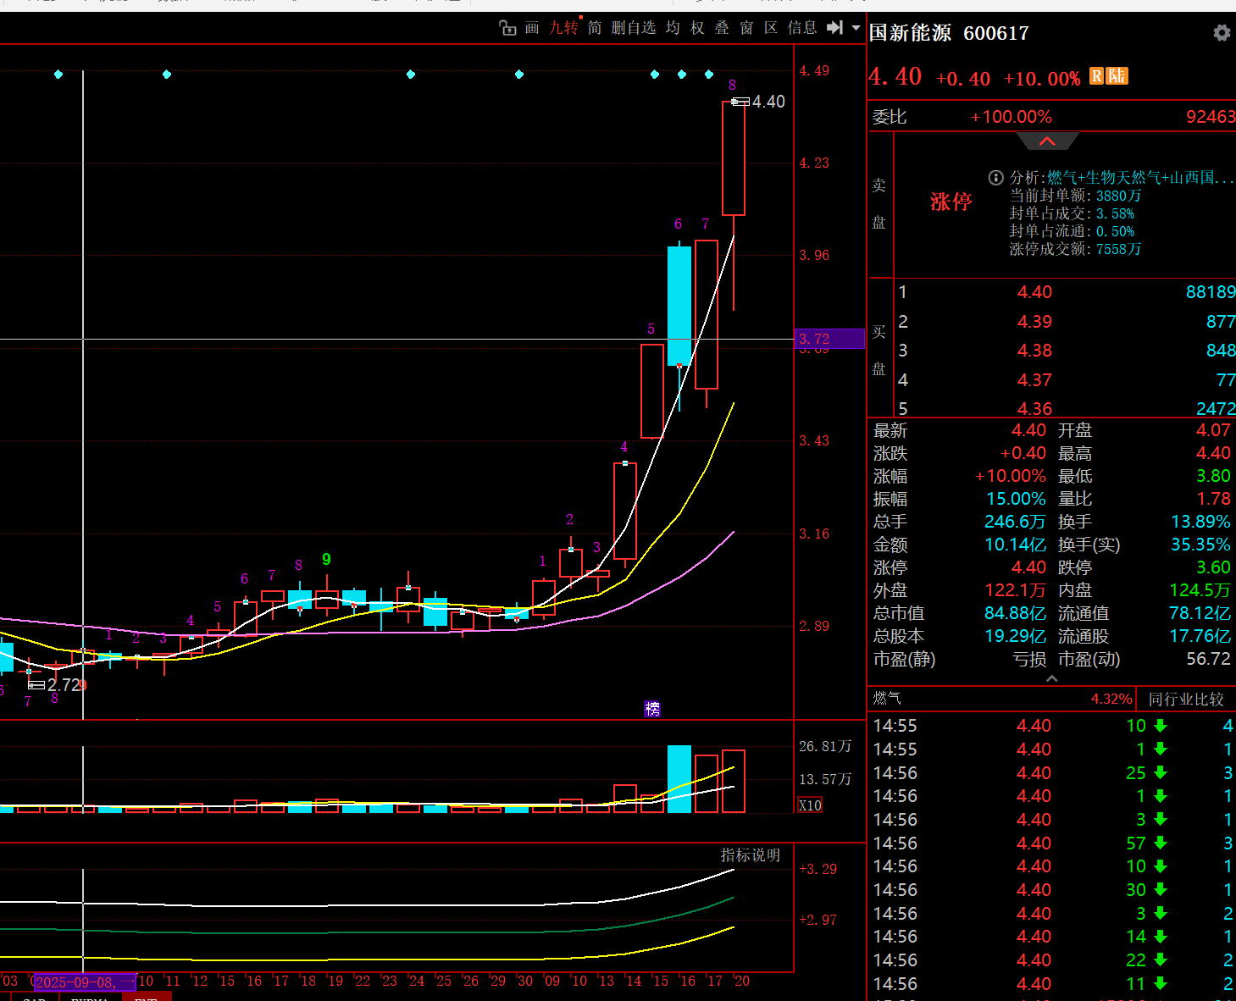Click the info circle beside 分析
Screen dimensions: 1236x1001
click(x=996, y=178)
